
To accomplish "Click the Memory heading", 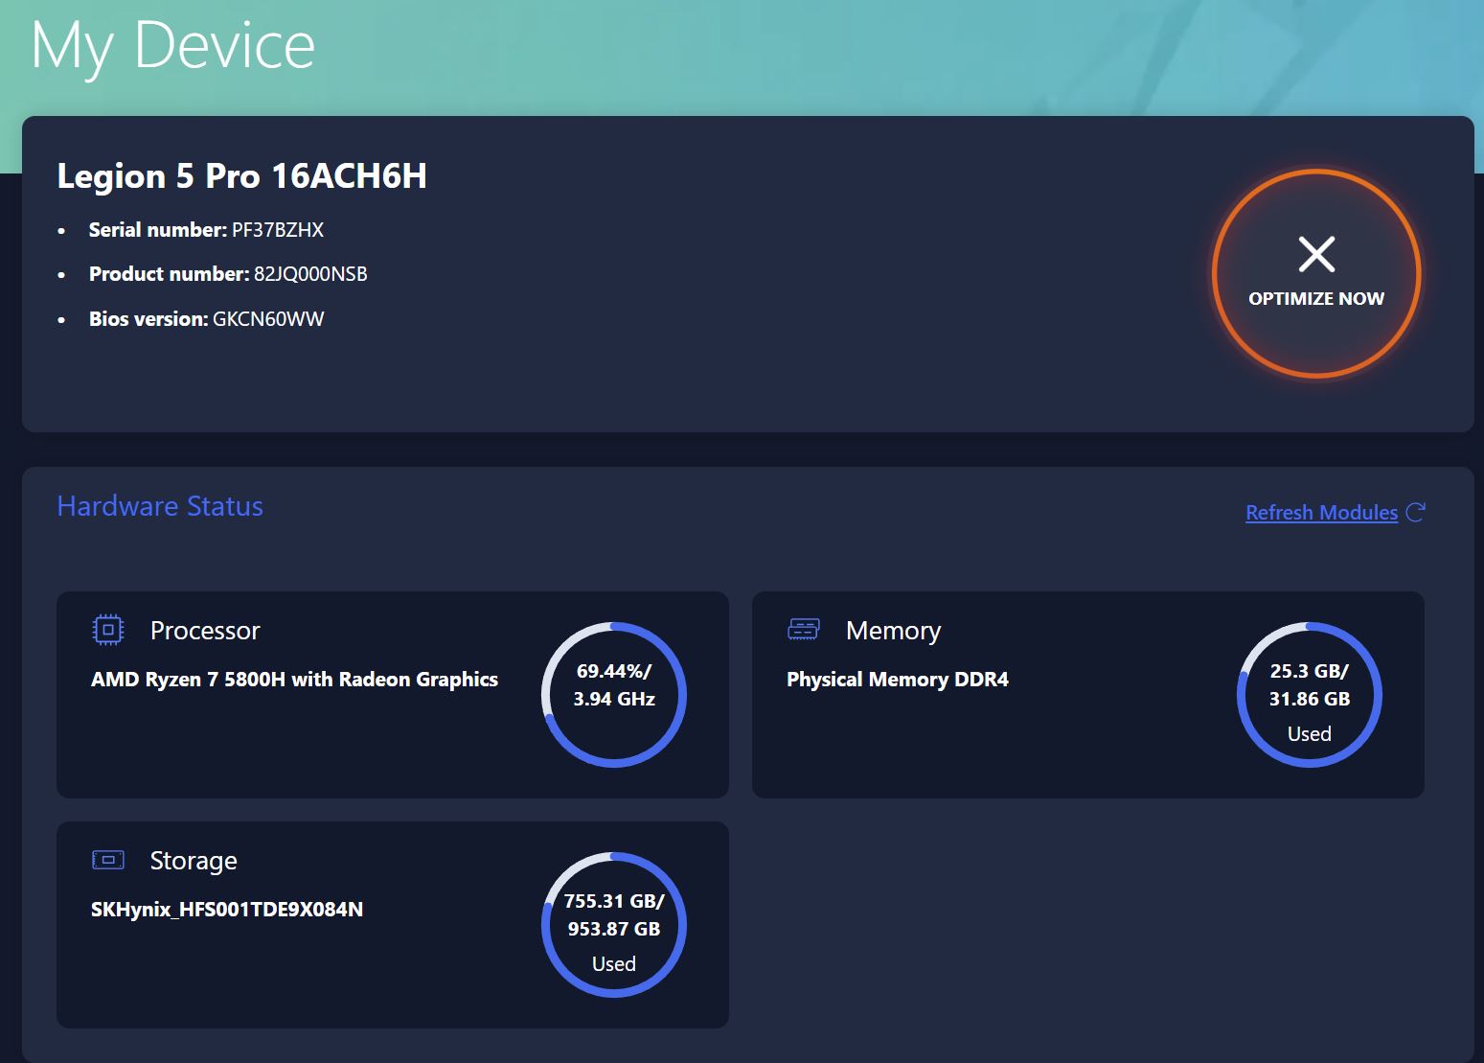I will pos(893,631).
